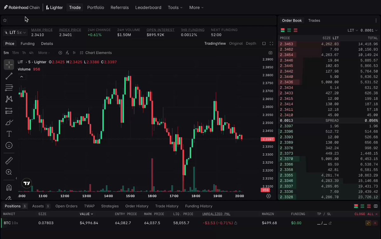Open the LIT 5x market selector dropdown
Screen dimensions: 381x239
15,32
